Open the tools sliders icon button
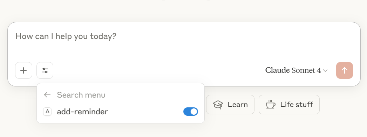The image size is (367, 137). [x=45, y=70]
